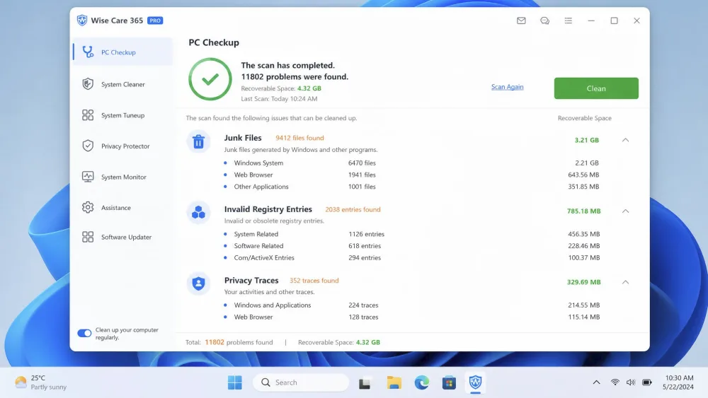Screen dimensions: 708x398
Task: Click the Total 11802 problems found footer
Action: point(229,342)
